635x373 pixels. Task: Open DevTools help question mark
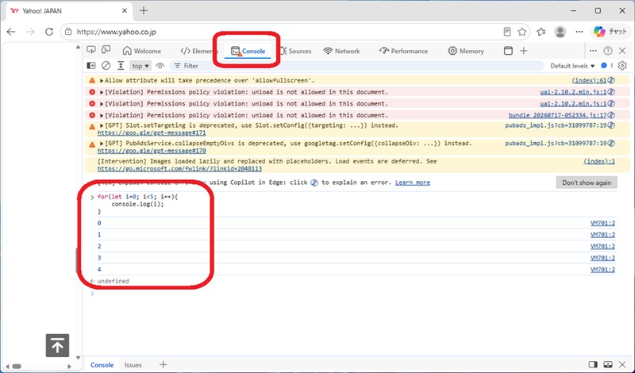pyautogui.click(x=608, y=51)
